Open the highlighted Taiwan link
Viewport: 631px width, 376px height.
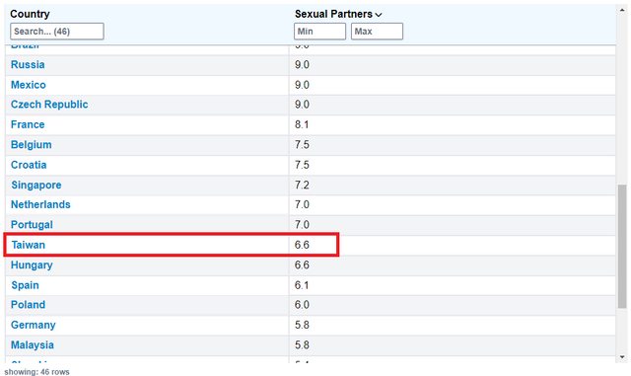point(29,245)
